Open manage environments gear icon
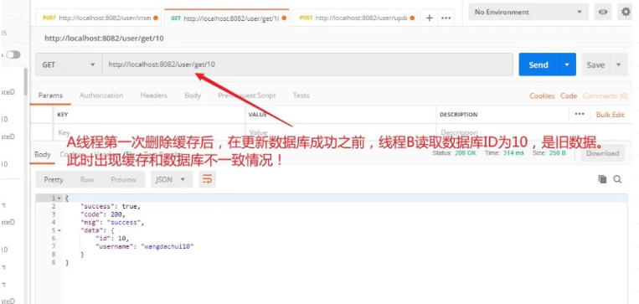This screenshot has height=304, width=639. 626,12
